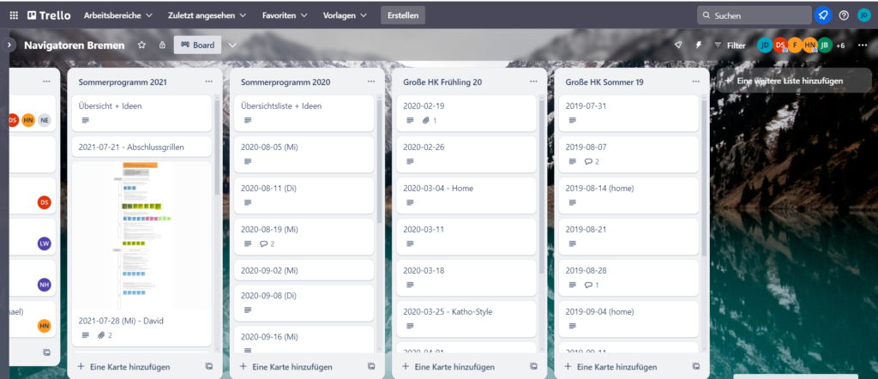Open the apps grid switcher icon

pyautogui.click(x=14, y=15)
